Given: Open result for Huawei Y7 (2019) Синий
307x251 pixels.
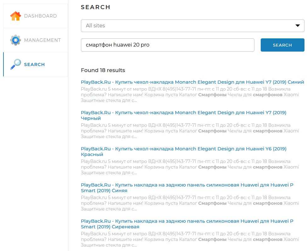Looking at the screenshot, I should (x=192, y=82).
